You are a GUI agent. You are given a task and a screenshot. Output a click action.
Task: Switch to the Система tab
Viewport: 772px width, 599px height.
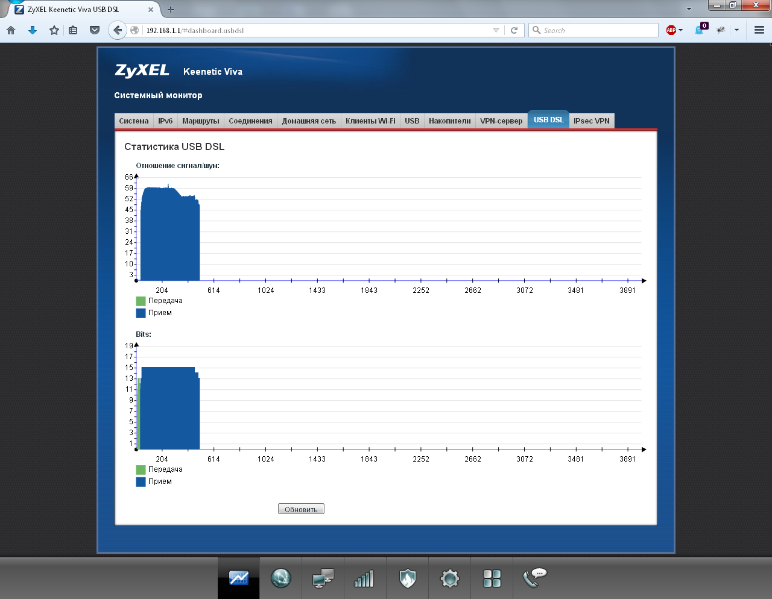(134, 121)
